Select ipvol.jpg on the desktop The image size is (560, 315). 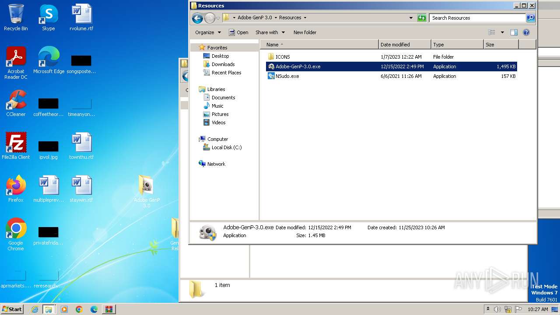[x=48, y=149]
